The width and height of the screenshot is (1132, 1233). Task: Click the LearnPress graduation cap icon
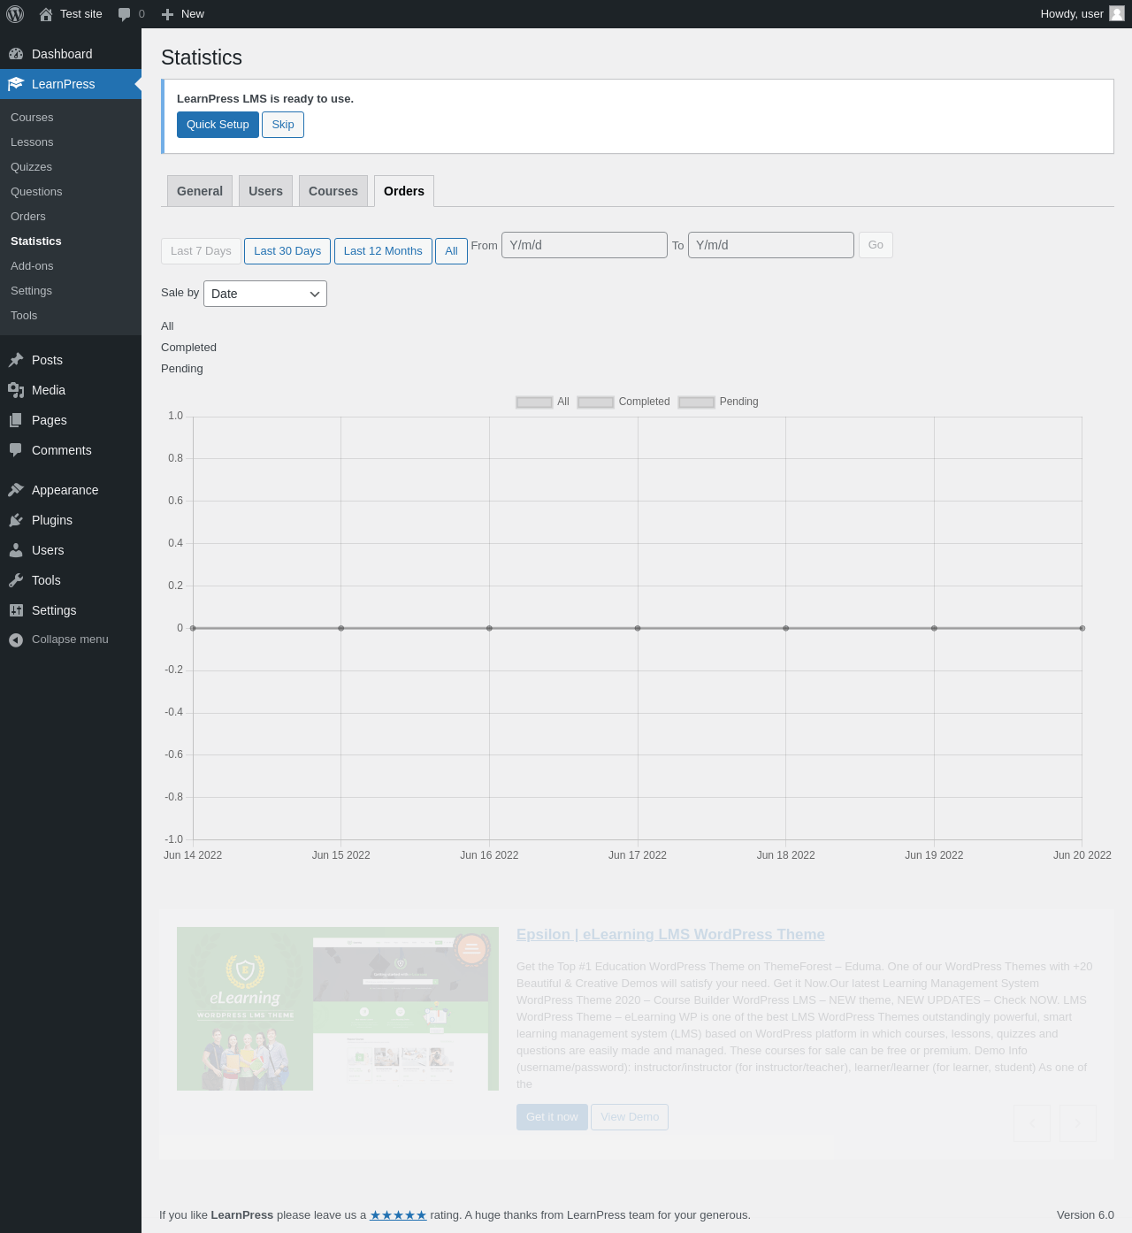[16, 84]
